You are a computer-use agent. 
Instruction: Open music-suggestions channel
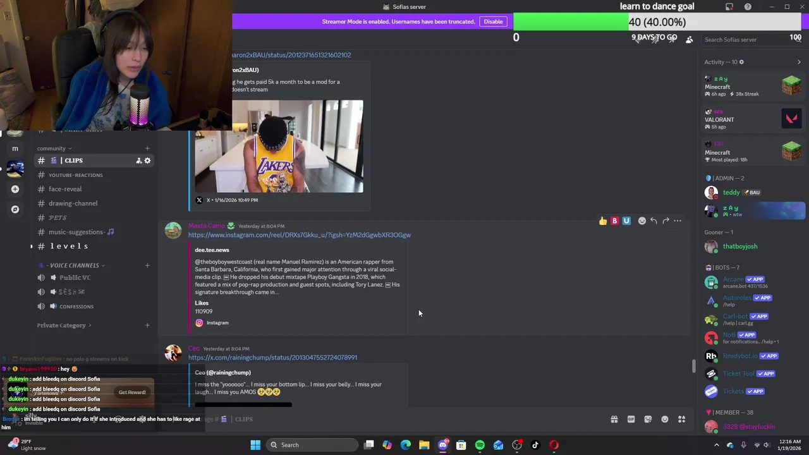click(94, 232)
